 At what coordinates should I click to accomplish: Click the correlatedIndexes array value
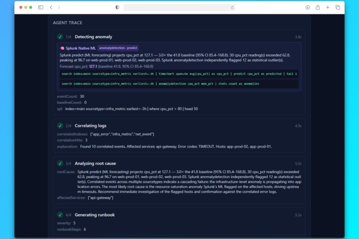[122, 134]
